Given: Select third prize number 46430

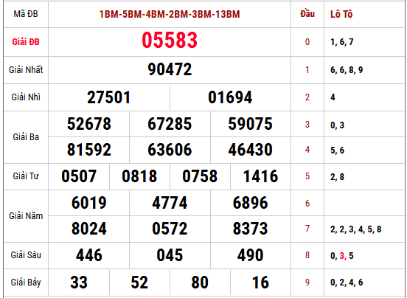Looking at the screenshot, I should 250,150.
